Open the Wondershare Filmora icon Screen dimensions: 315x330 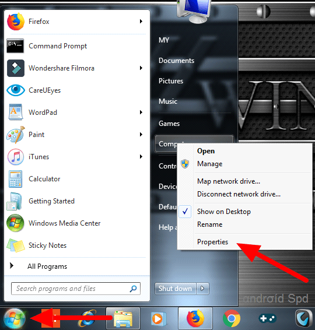(x=16, y=68)
